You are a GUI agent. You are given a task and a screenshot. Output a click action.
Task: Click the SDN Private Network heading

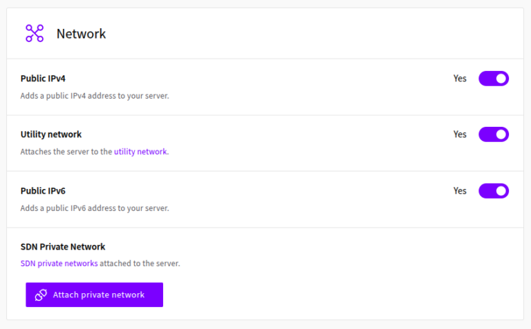click(x=62, y=247)
